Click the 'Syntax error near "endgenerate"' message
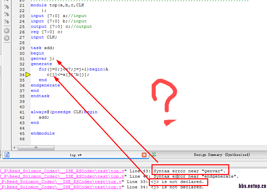This screenshot has height=190, width=267. [x=196, y=176]
